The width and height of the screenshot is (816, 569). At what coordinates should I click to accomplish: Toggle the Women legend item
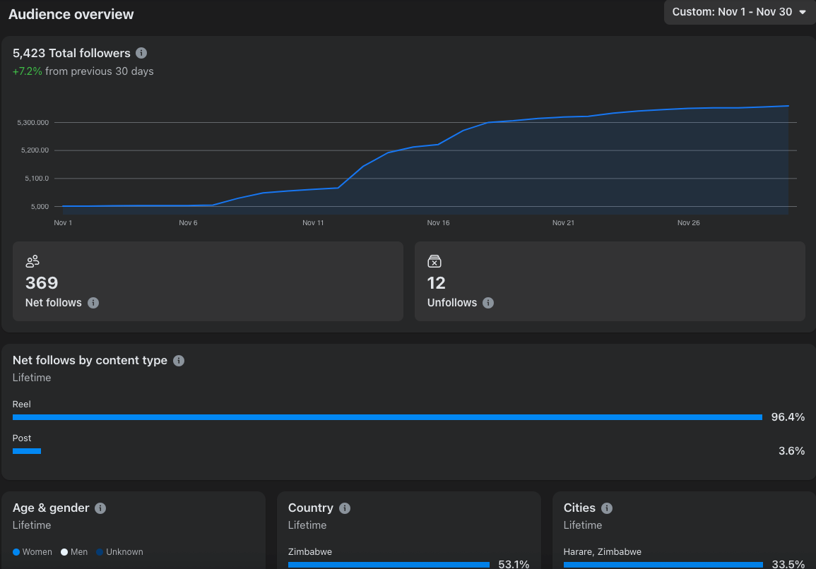pos(32,552)
